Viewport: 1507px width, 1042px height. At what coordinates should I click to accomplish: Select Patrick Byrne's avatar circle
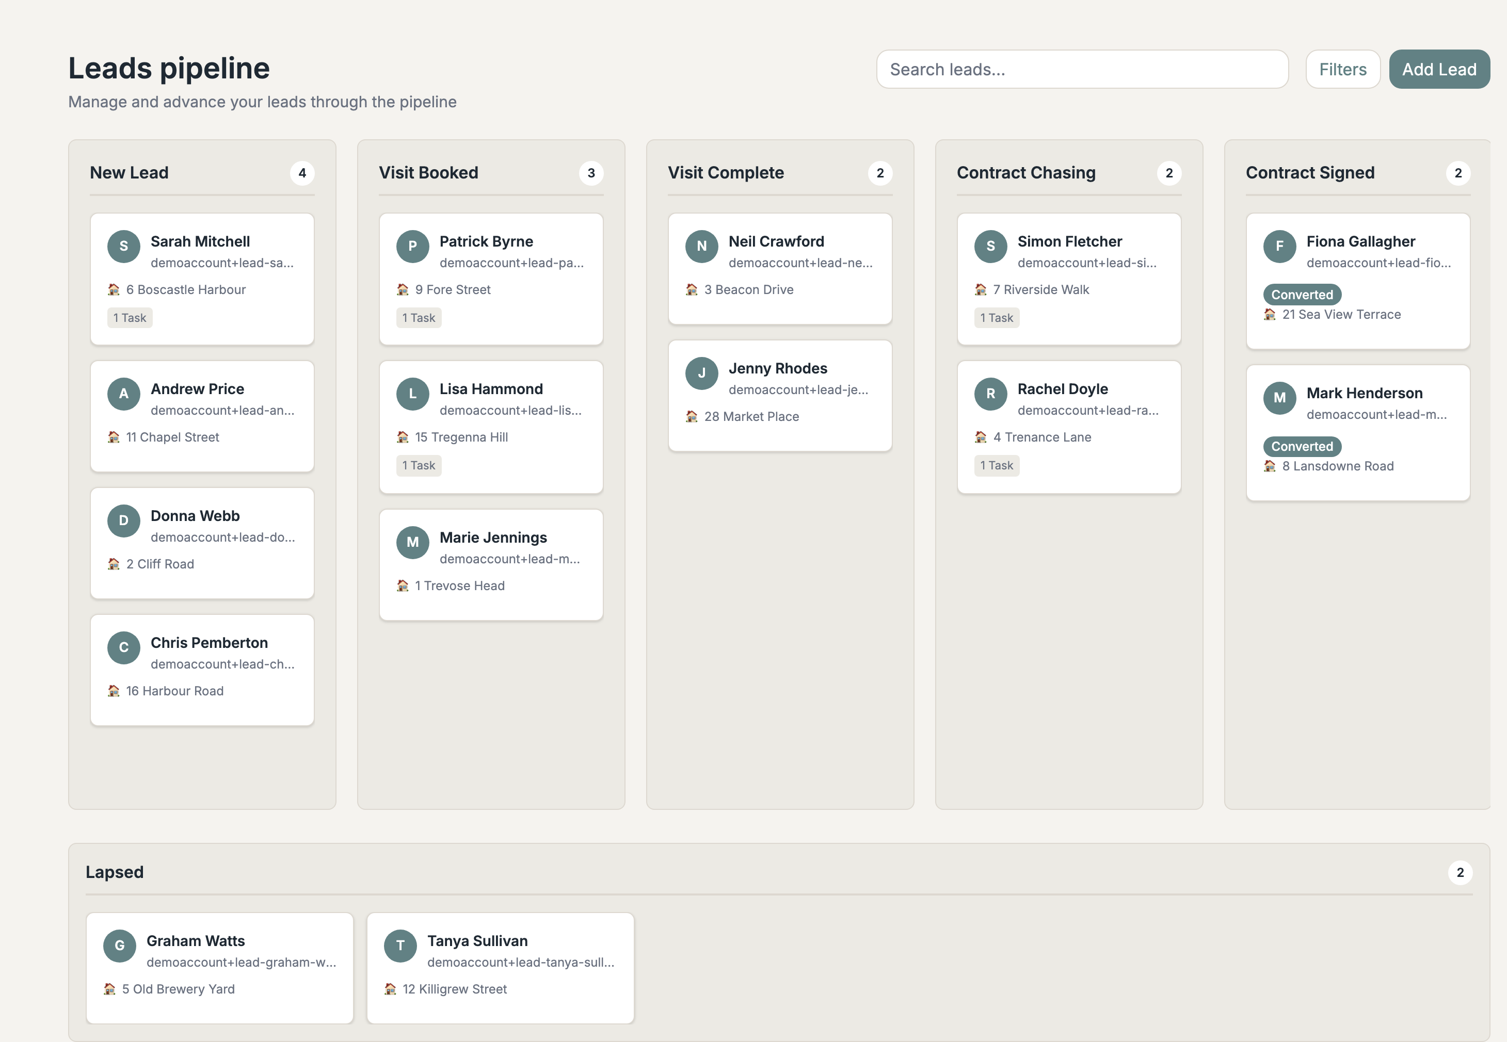click(x=412, y=246)
